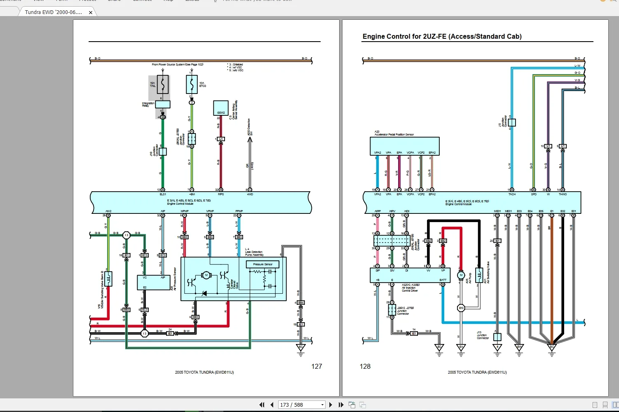
Task: Click page number 128
Action: click(x=365, y=366)
